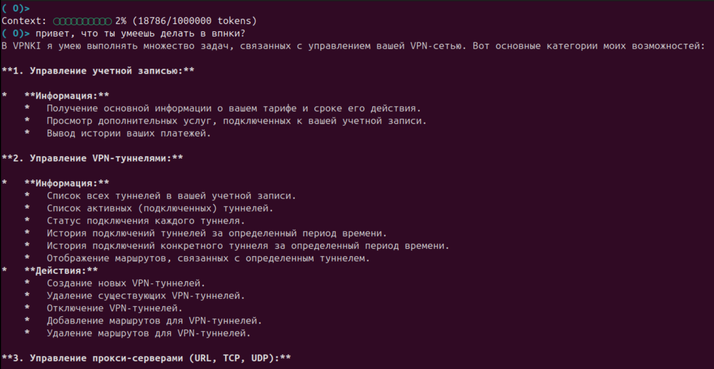Click line "Статус подключения каждого туннеля"

click(x=146, y=221)
